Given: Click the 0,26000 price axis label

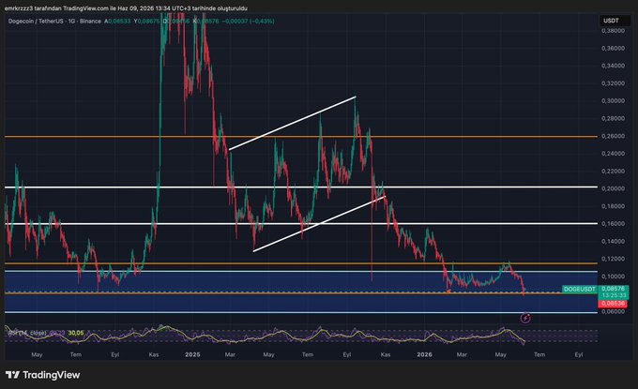Looking at the screenshot, I should (x=613, y=136).
